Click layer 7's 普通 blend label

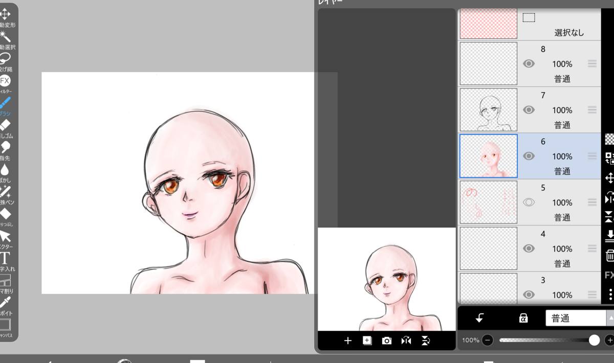[562, 125]
